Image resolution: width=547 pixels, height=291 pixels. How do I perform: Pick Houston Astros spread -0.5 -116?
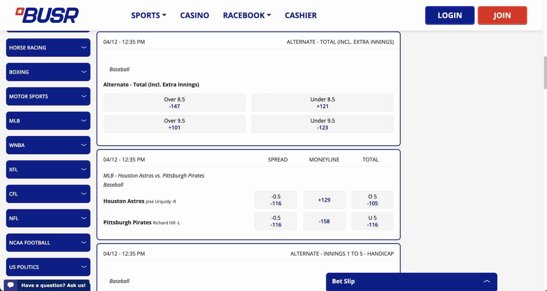tap(276, 200)
